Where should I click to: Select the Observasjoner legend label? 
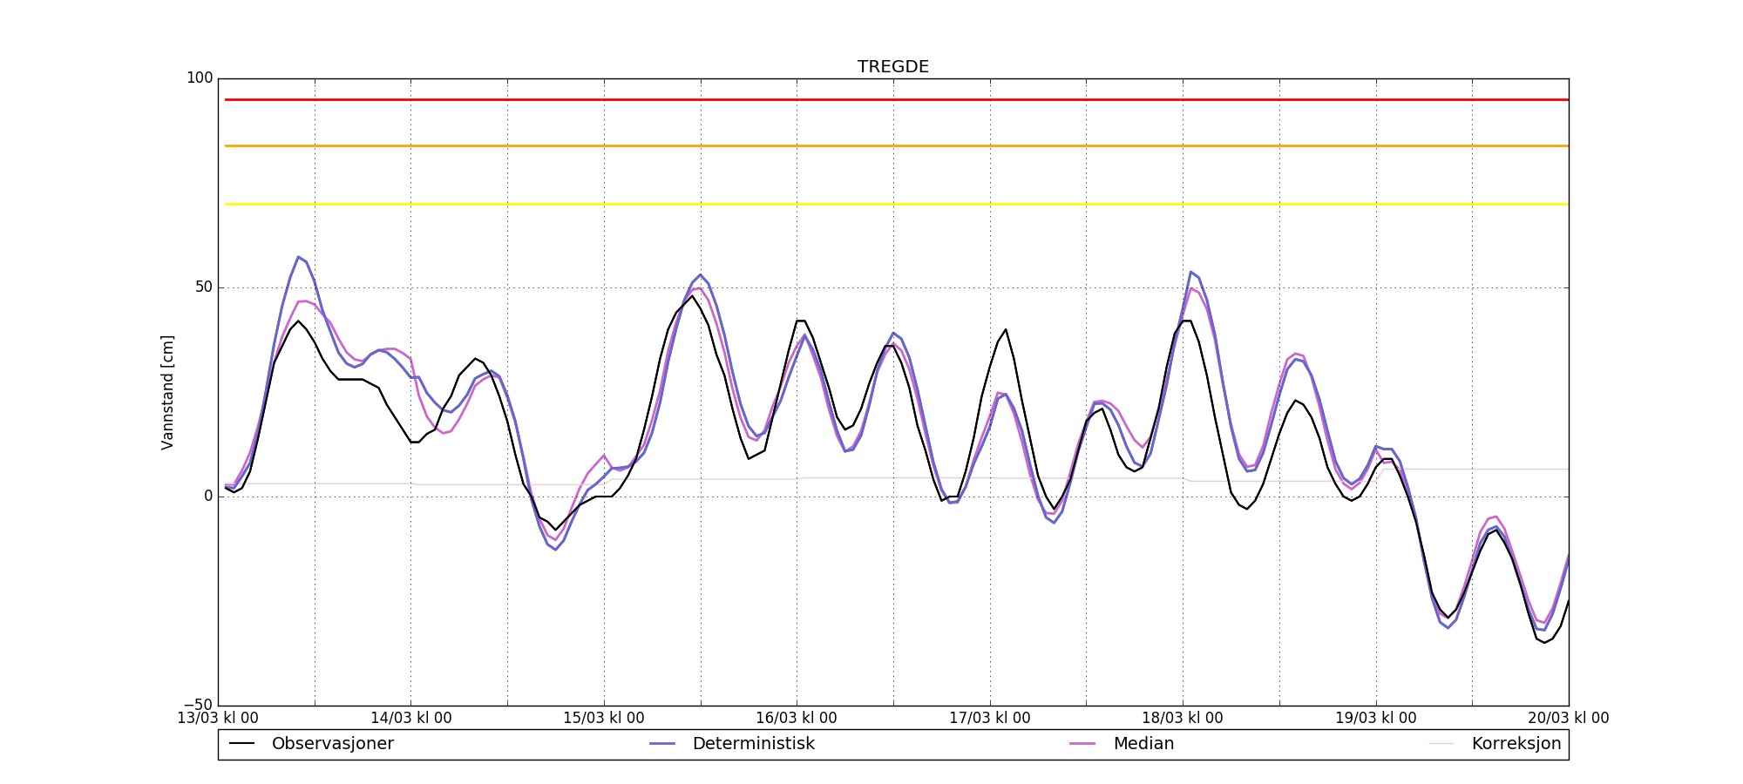click(x=332, y=744)
